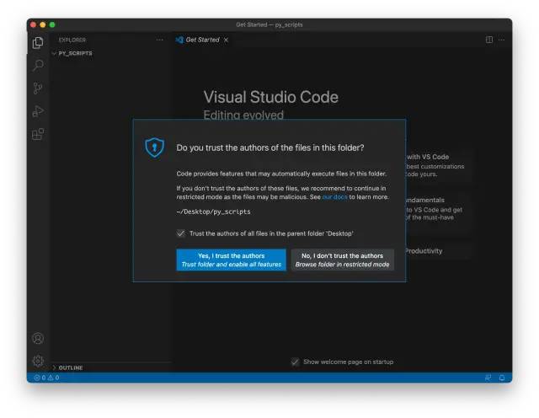The image size is (539, 418).
Task: Click the VS Code logo on Get Started tab
Action: (x=179, y=40)
